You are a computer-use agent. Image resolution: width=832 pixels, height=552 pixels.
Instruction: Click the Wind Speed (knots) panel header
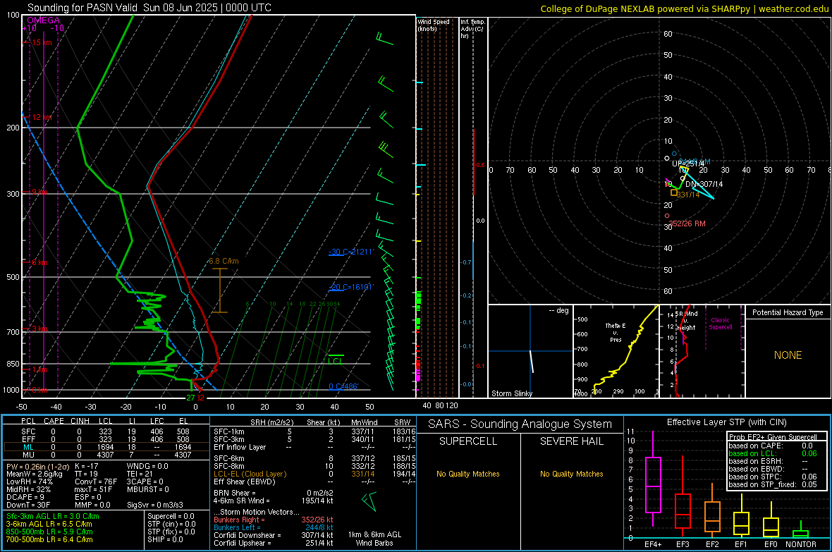[434, 25]
